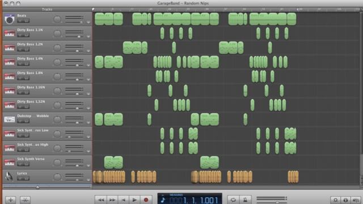Click the LCD note mode icon
This screenshot has width=363, height=204.
(163, 200)
